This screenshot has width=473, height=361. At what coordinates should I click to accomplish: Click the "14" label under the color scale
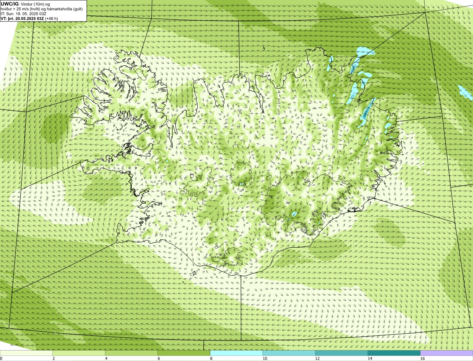370,358
